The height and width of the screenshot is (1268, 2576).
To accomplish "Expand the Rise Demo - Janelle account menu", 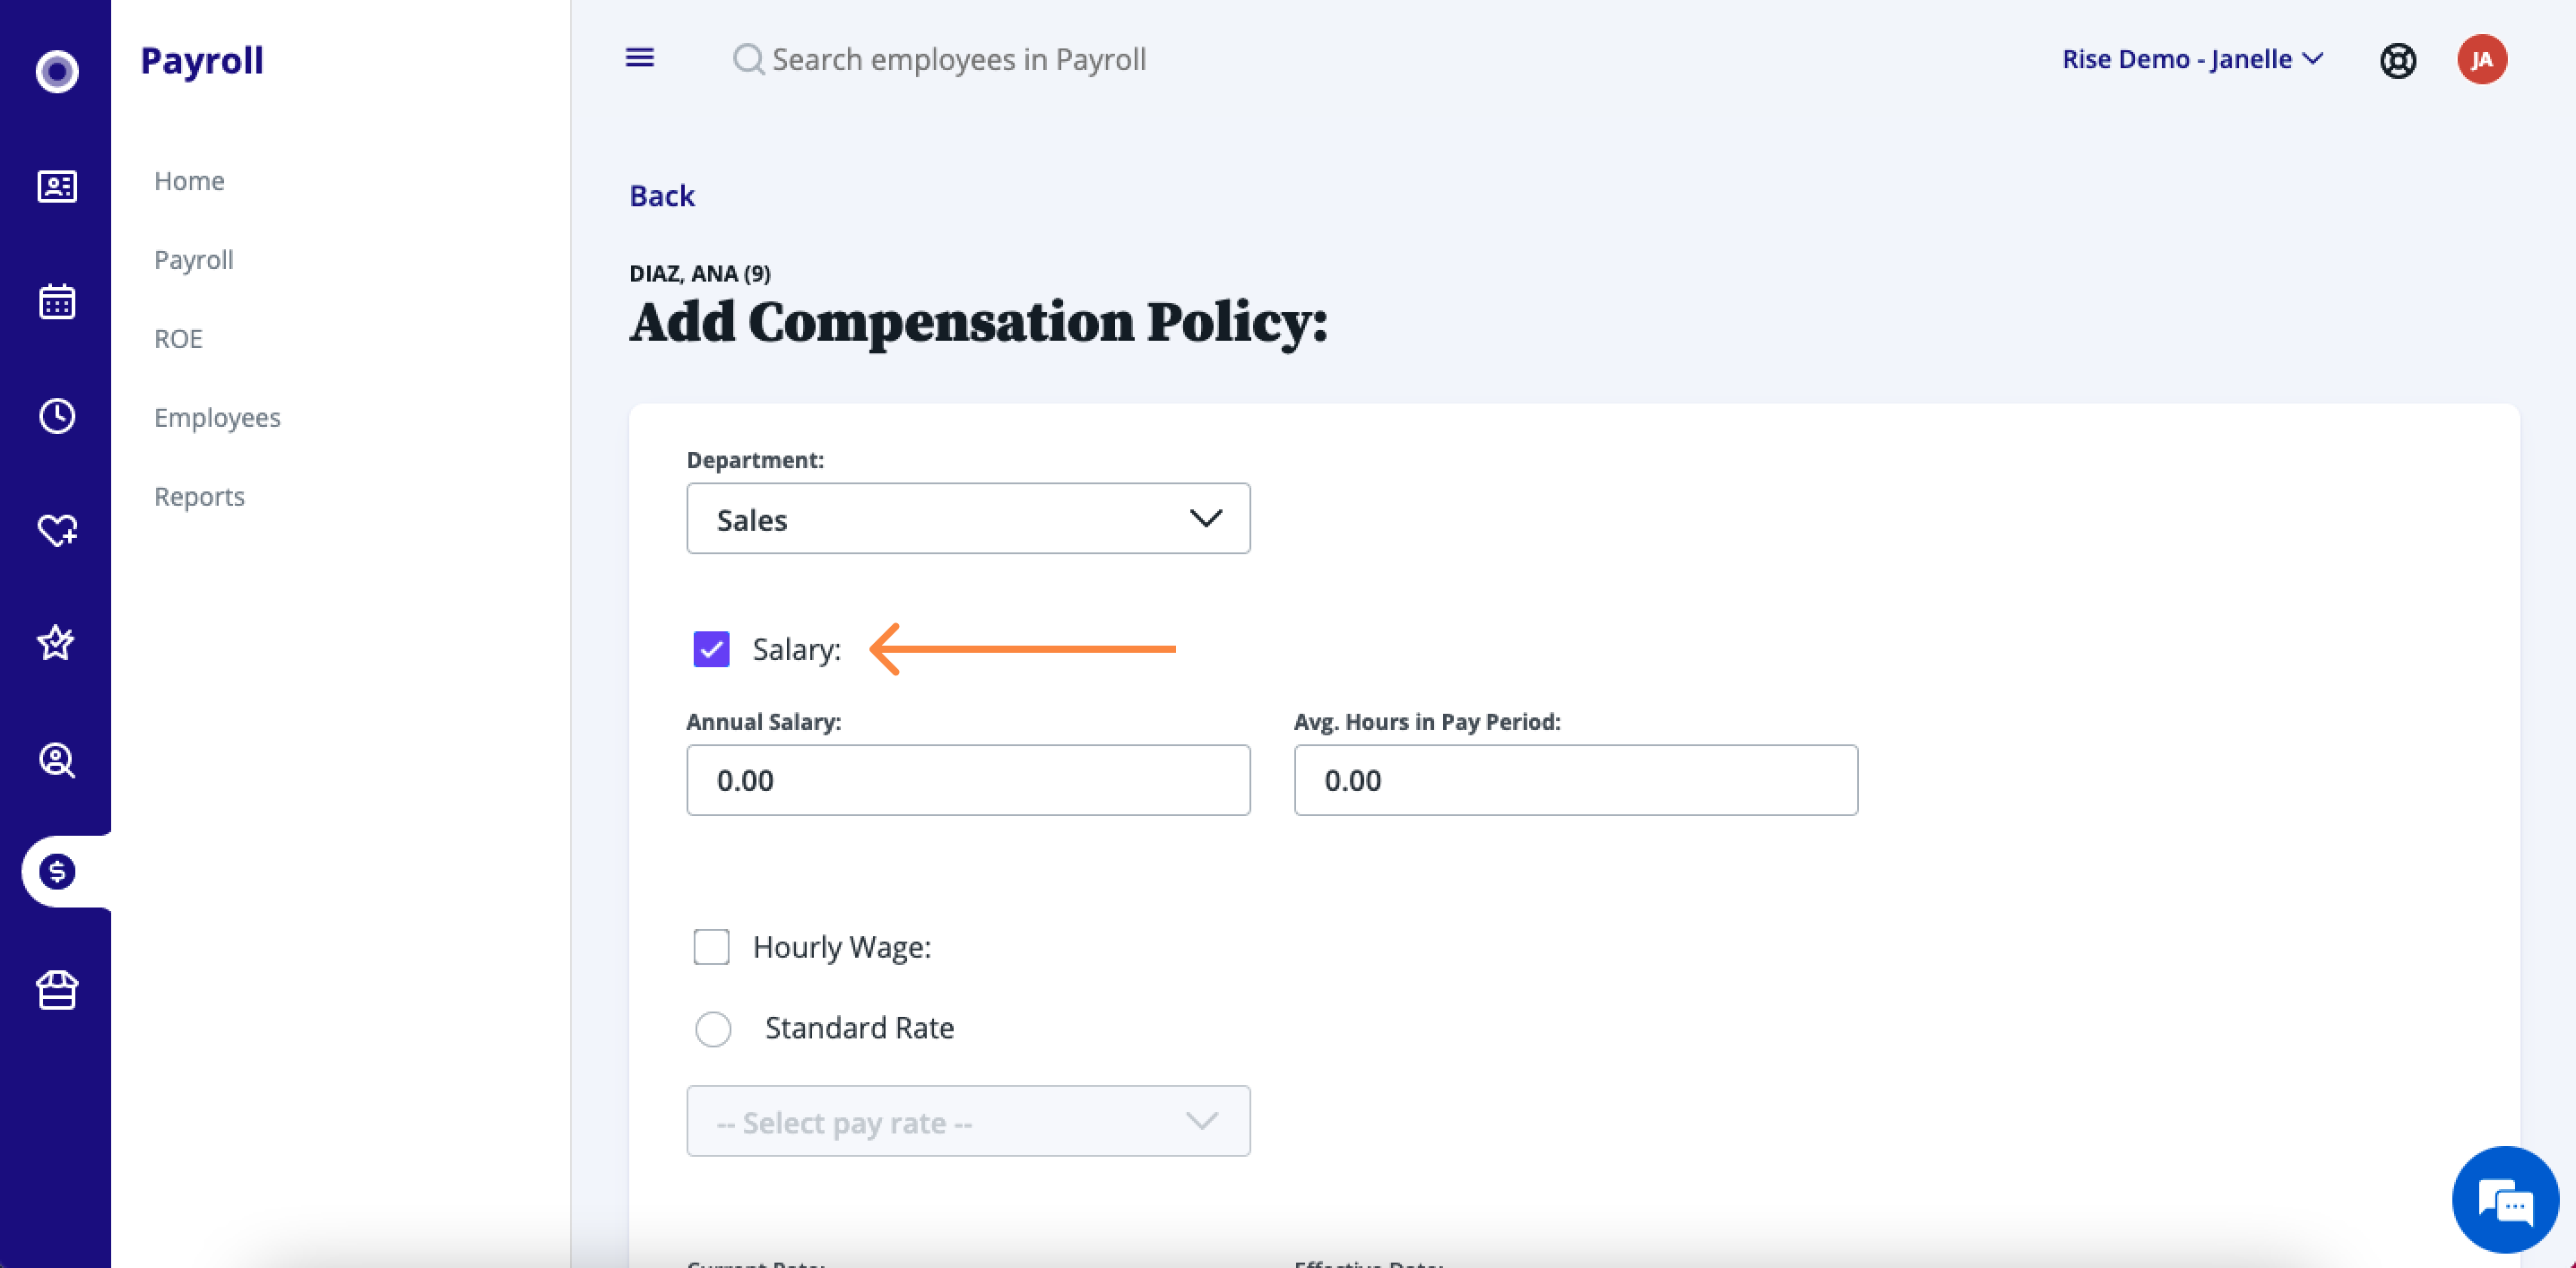I will [2192, 59].
